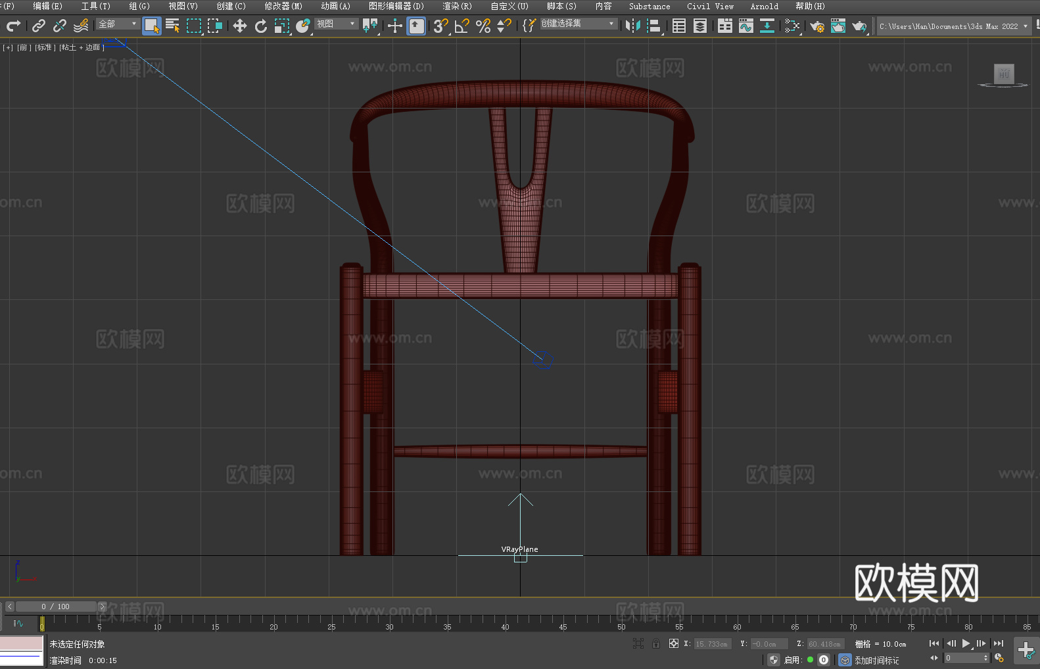
Task: Open the viewport [前] view label menu
Action: click(x=23, y=47)
